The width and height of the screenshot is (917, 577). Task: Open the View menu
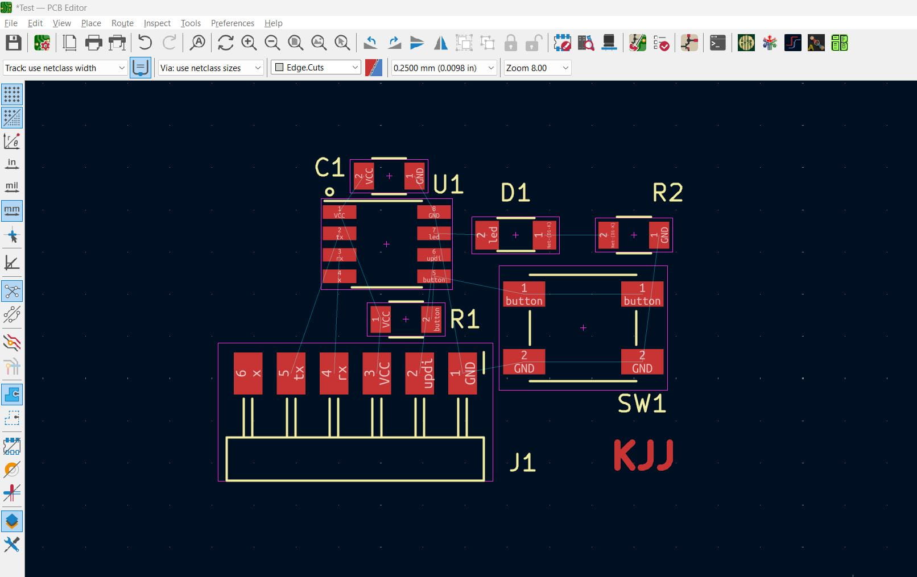pos(61,23)
